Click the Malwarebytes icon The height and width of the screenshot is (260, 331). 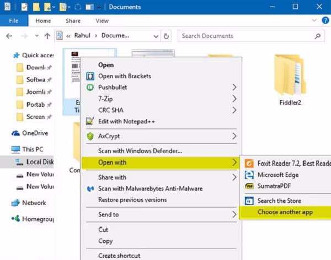pos(90,189)
